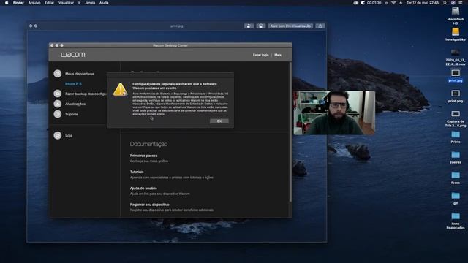This screenshot has width=468, height=263.
Task: Open Atualizações label in sidebar
Action: coord(75,104)
